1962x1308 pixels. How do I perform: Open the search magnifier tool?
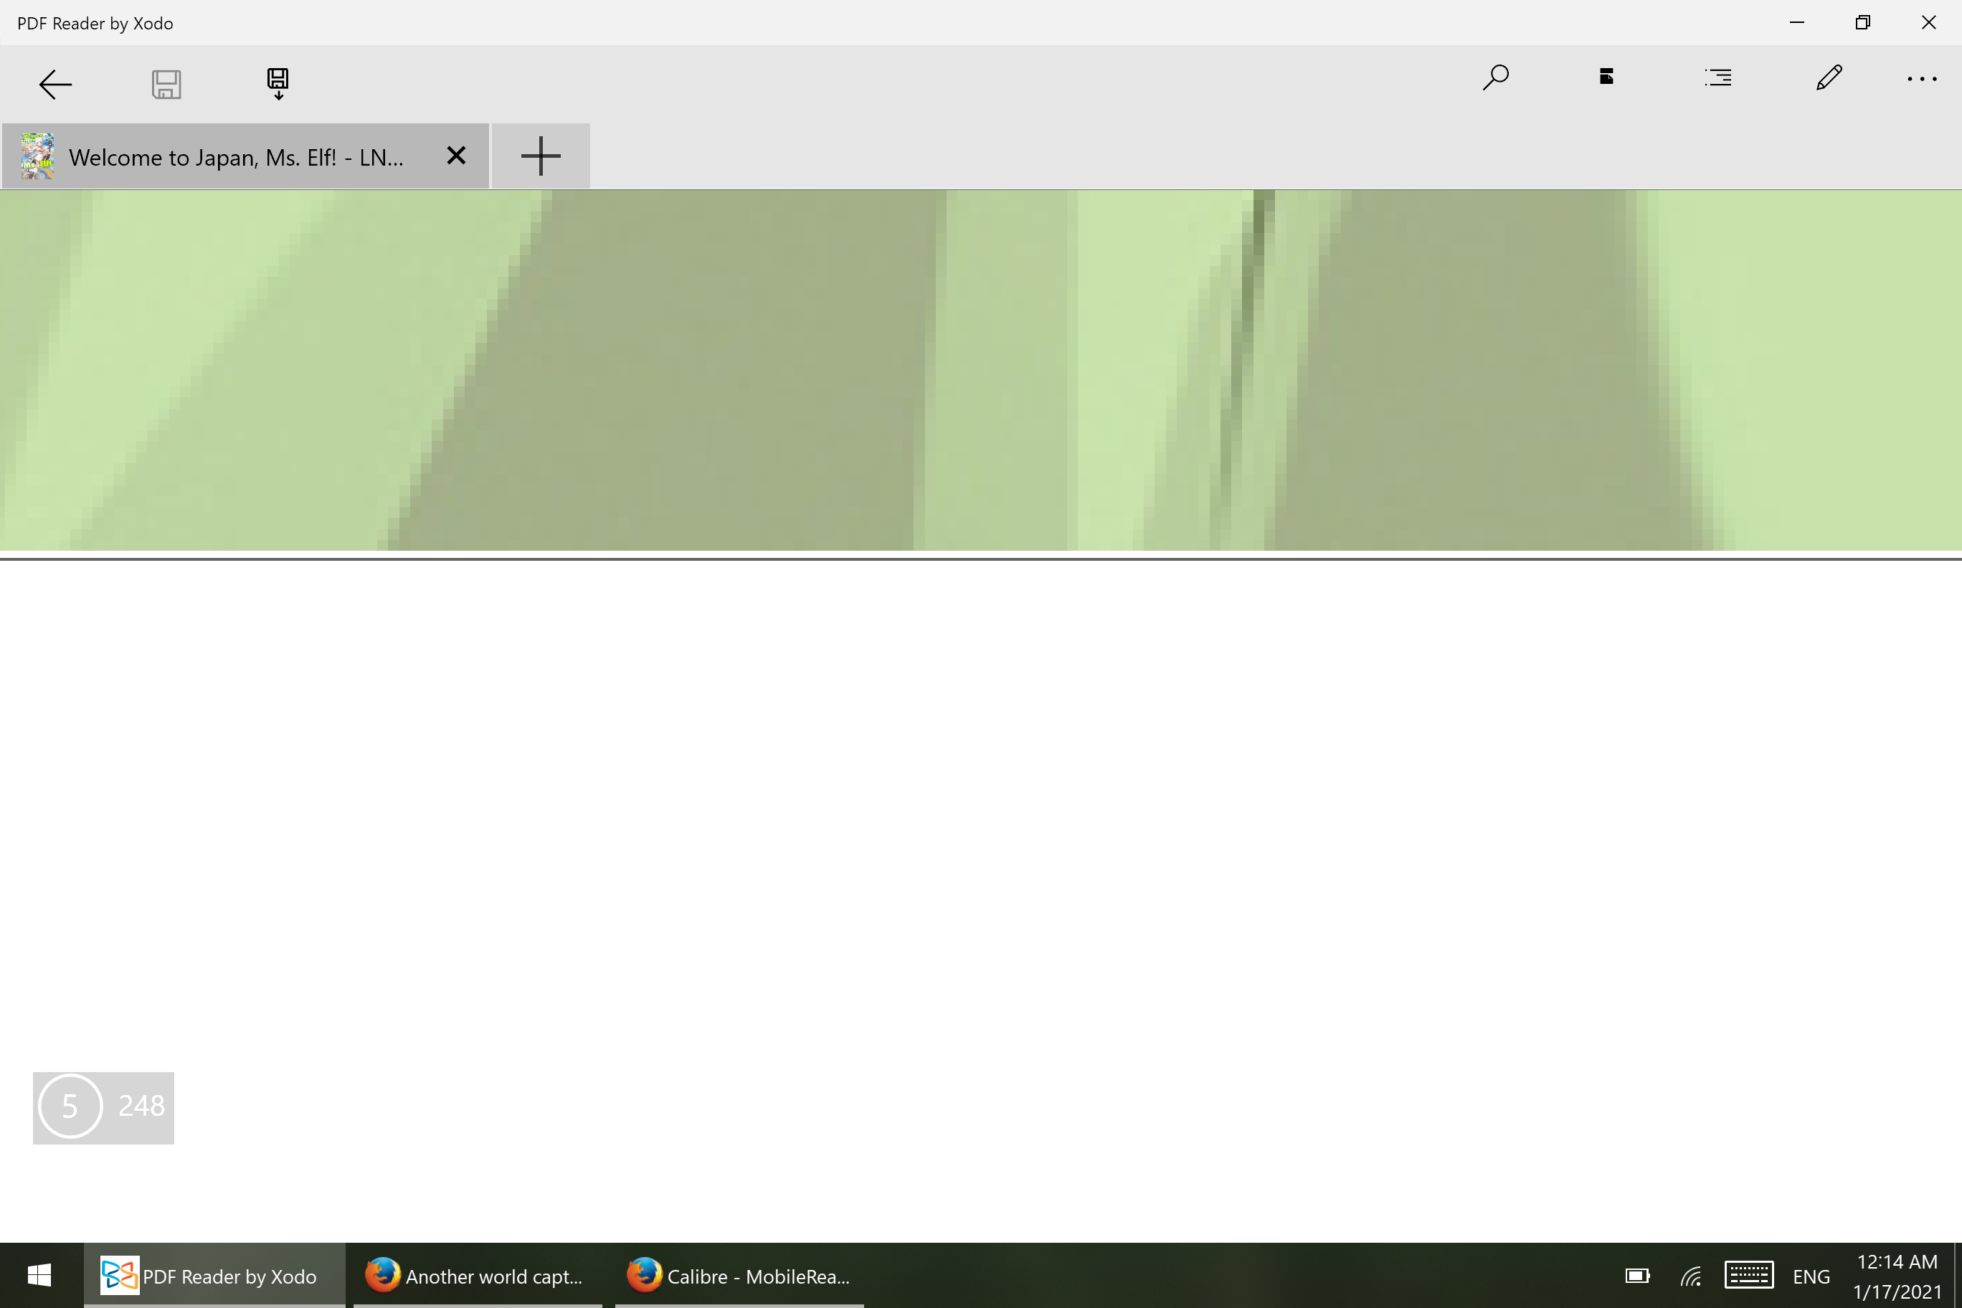pyautogui.click(x=1495, y=77)
